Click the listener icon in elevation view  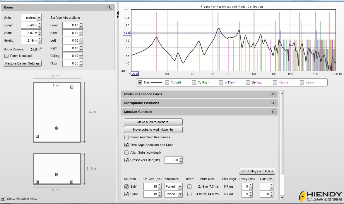tap(57, 174)
